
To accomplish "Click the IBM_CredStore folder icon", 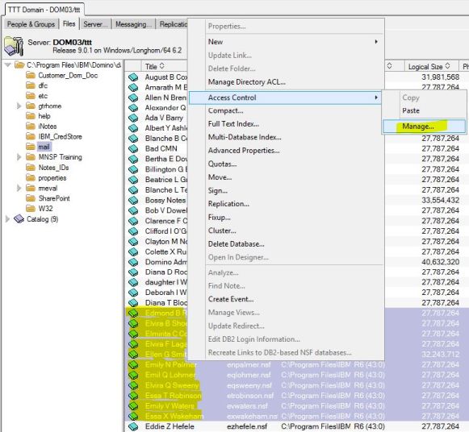I will (31, 137).
